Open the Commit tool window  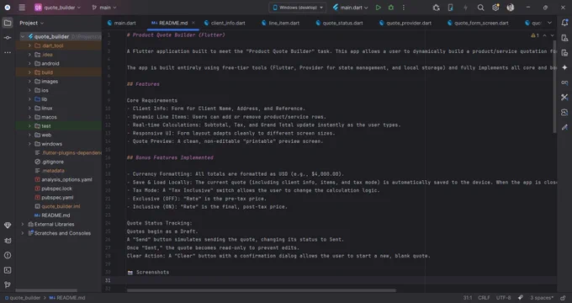coord(8,38)
